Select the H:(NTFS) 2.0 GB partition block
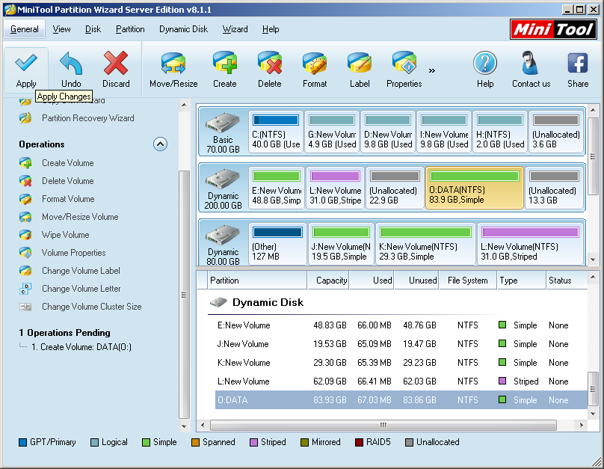 pos(500,132)
